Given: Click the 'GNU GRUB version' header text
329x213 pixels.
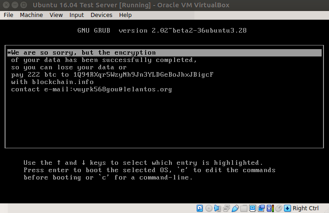Looking at the screenshot, I should (162, 31).
